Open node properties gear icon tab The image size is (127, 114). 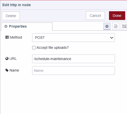[x=107, y=26]
